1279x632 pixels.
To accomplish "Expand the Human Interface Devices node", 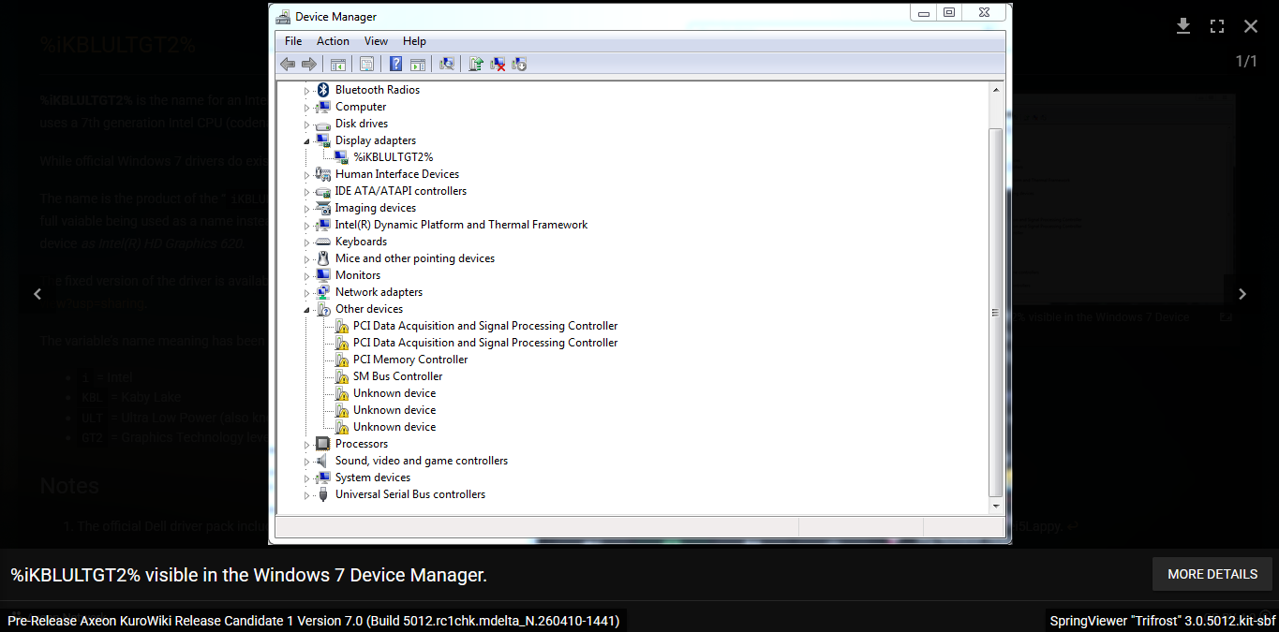I will click(x=306, y=175).
